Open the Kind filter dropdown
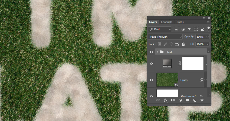This screenshot has width=230, height=121. pos(160,29)
